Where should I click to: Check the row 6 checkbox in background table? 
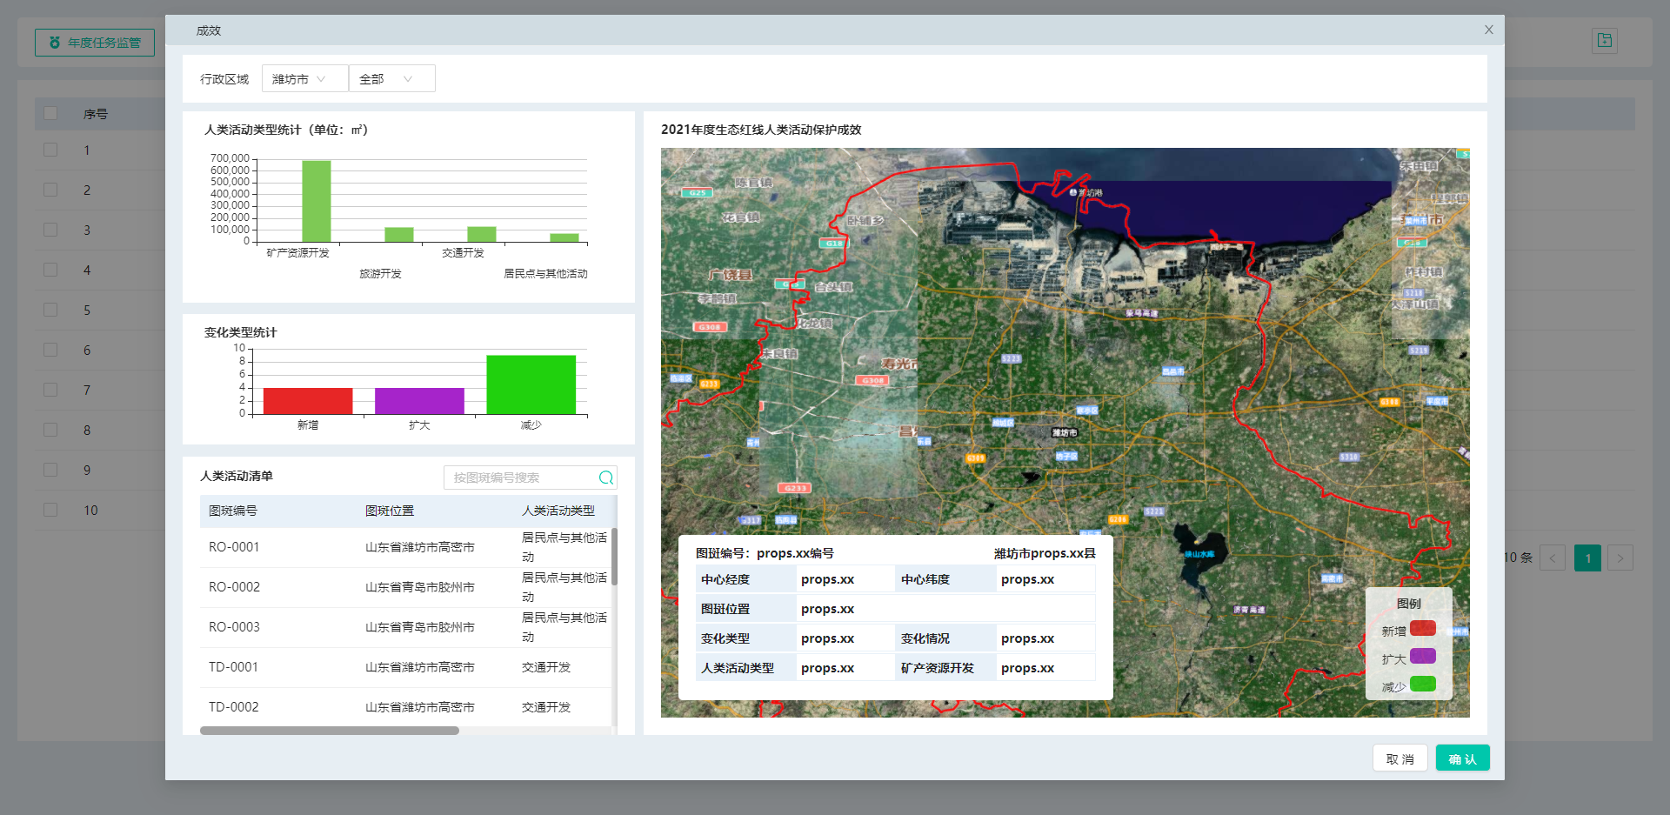50,350
